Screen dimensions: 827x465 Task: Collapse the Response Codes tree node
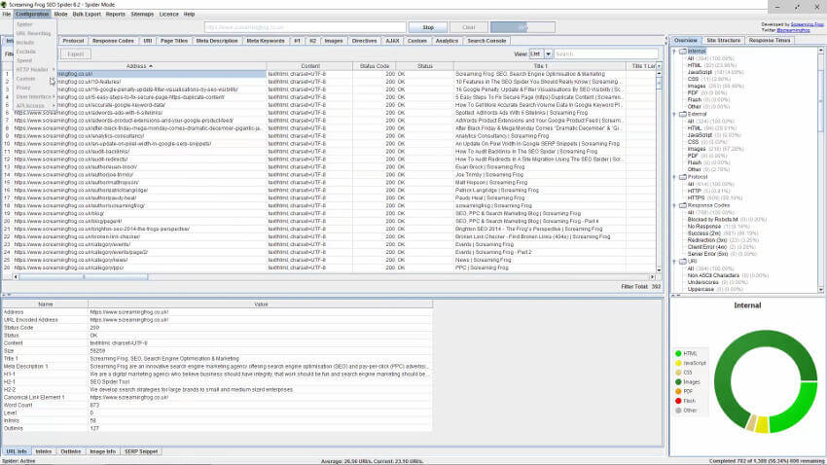(674, 205)
